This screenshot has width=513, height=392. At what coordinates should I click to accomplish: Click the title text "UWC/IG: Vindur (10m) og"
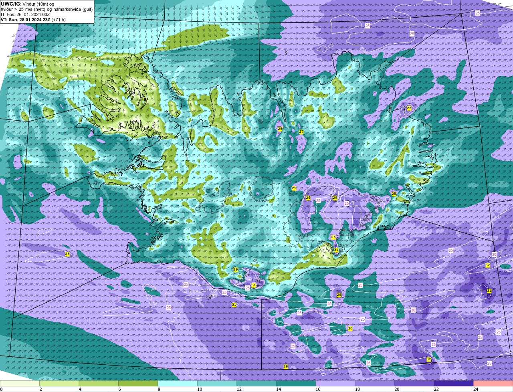[27, 4]
